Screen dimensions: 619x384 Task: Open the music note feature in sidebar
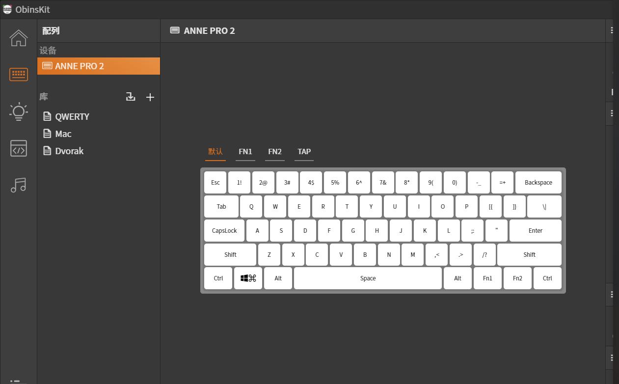click(18, 185)
